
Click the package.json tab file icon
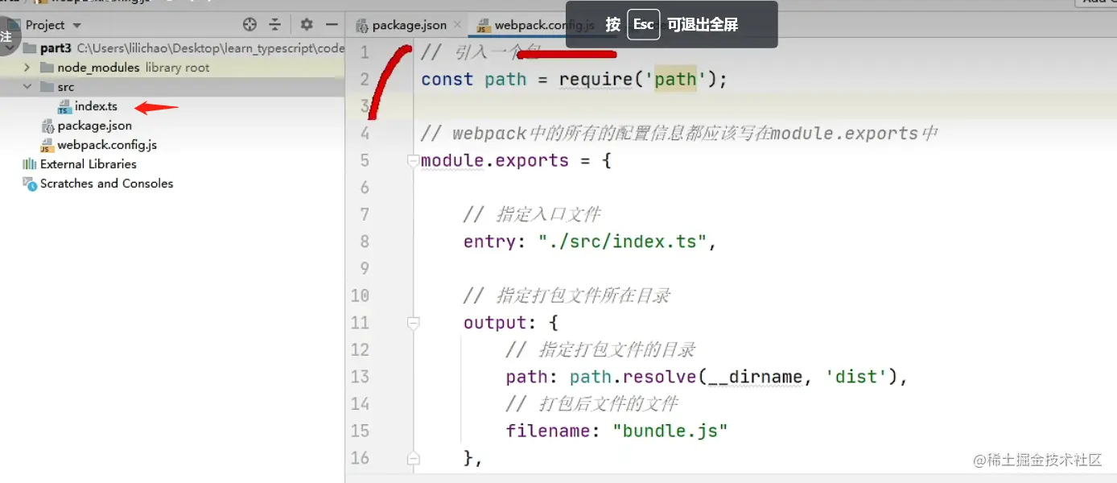pos(362,25)
